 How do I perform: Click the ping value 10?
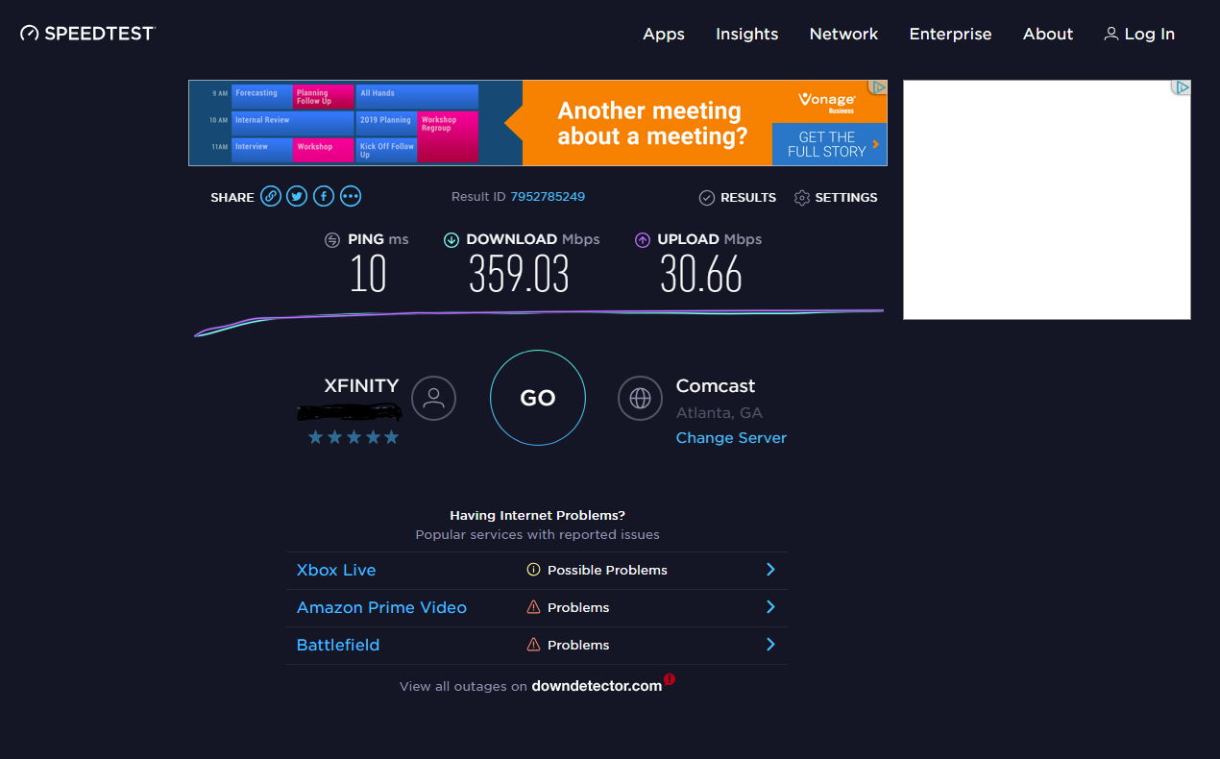pyautogui.click(x=368, y=275)
